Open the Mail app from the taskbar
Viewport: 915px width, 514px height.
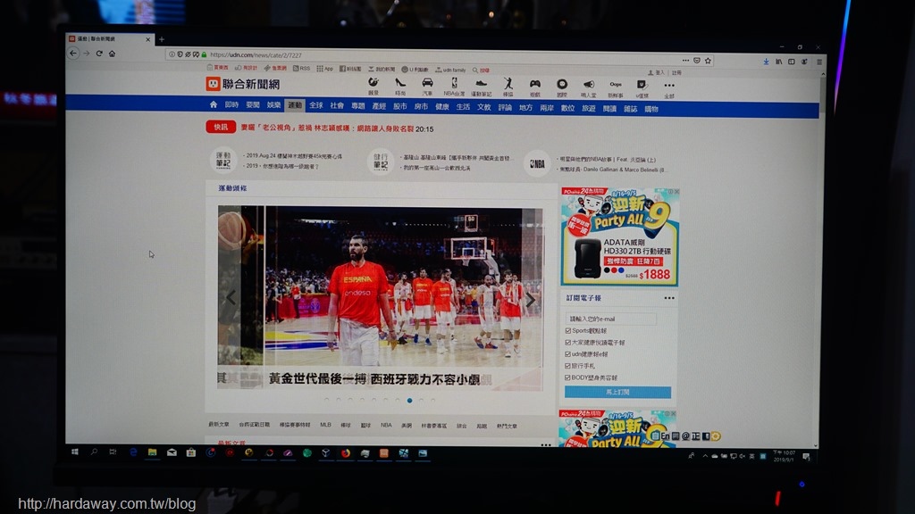click(172, 452)
